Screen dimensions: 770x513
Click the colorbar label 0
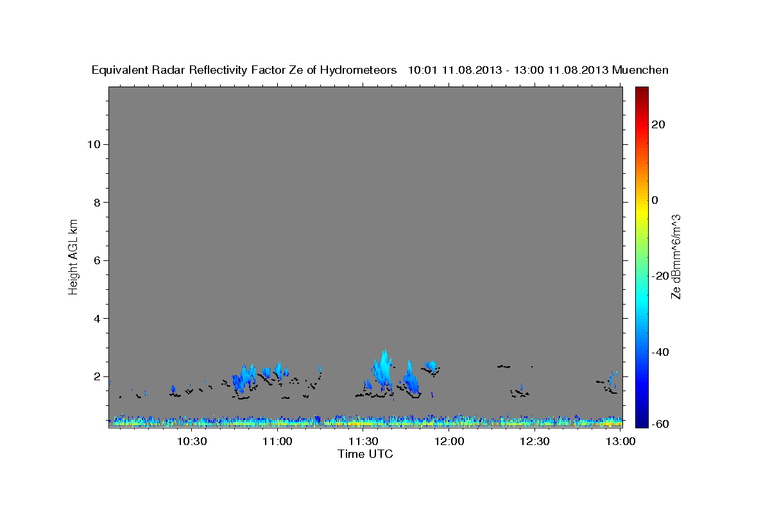655,200
